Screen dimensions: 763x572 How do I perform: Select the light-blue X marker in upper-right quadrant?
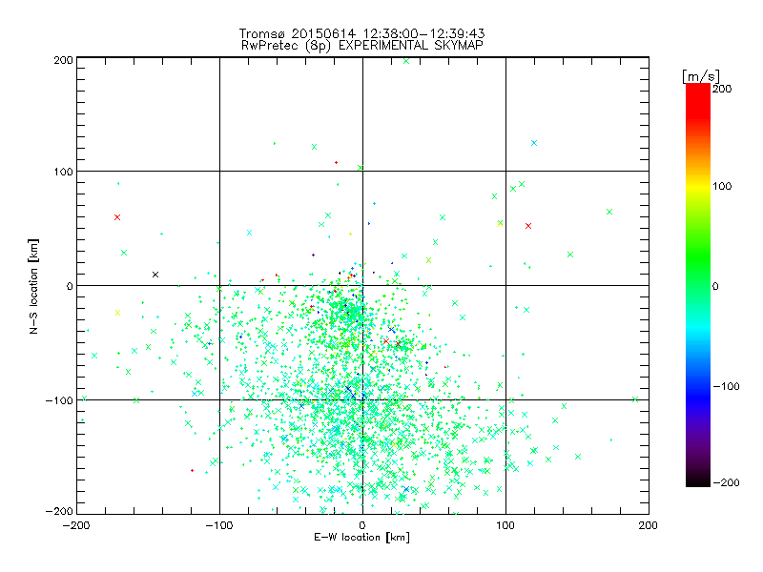pyautogui.click(x=534, y=143)
